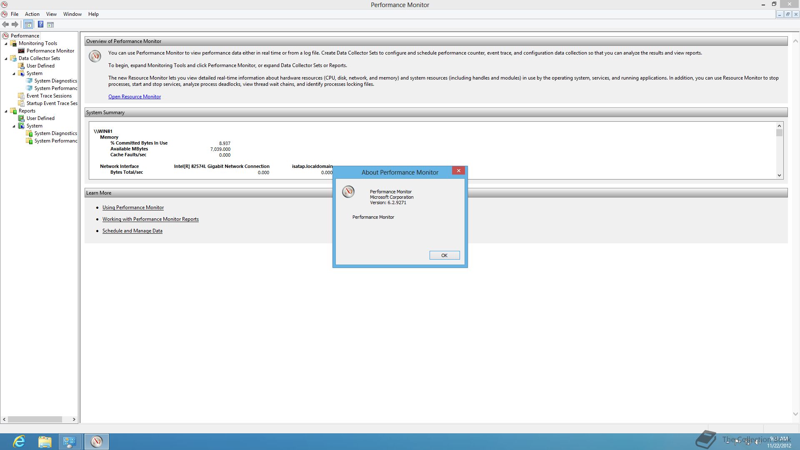This screenshot has height=450, width=800.
Task: Click the Monitoring Tools folder icon
Action: coord(13,43)
